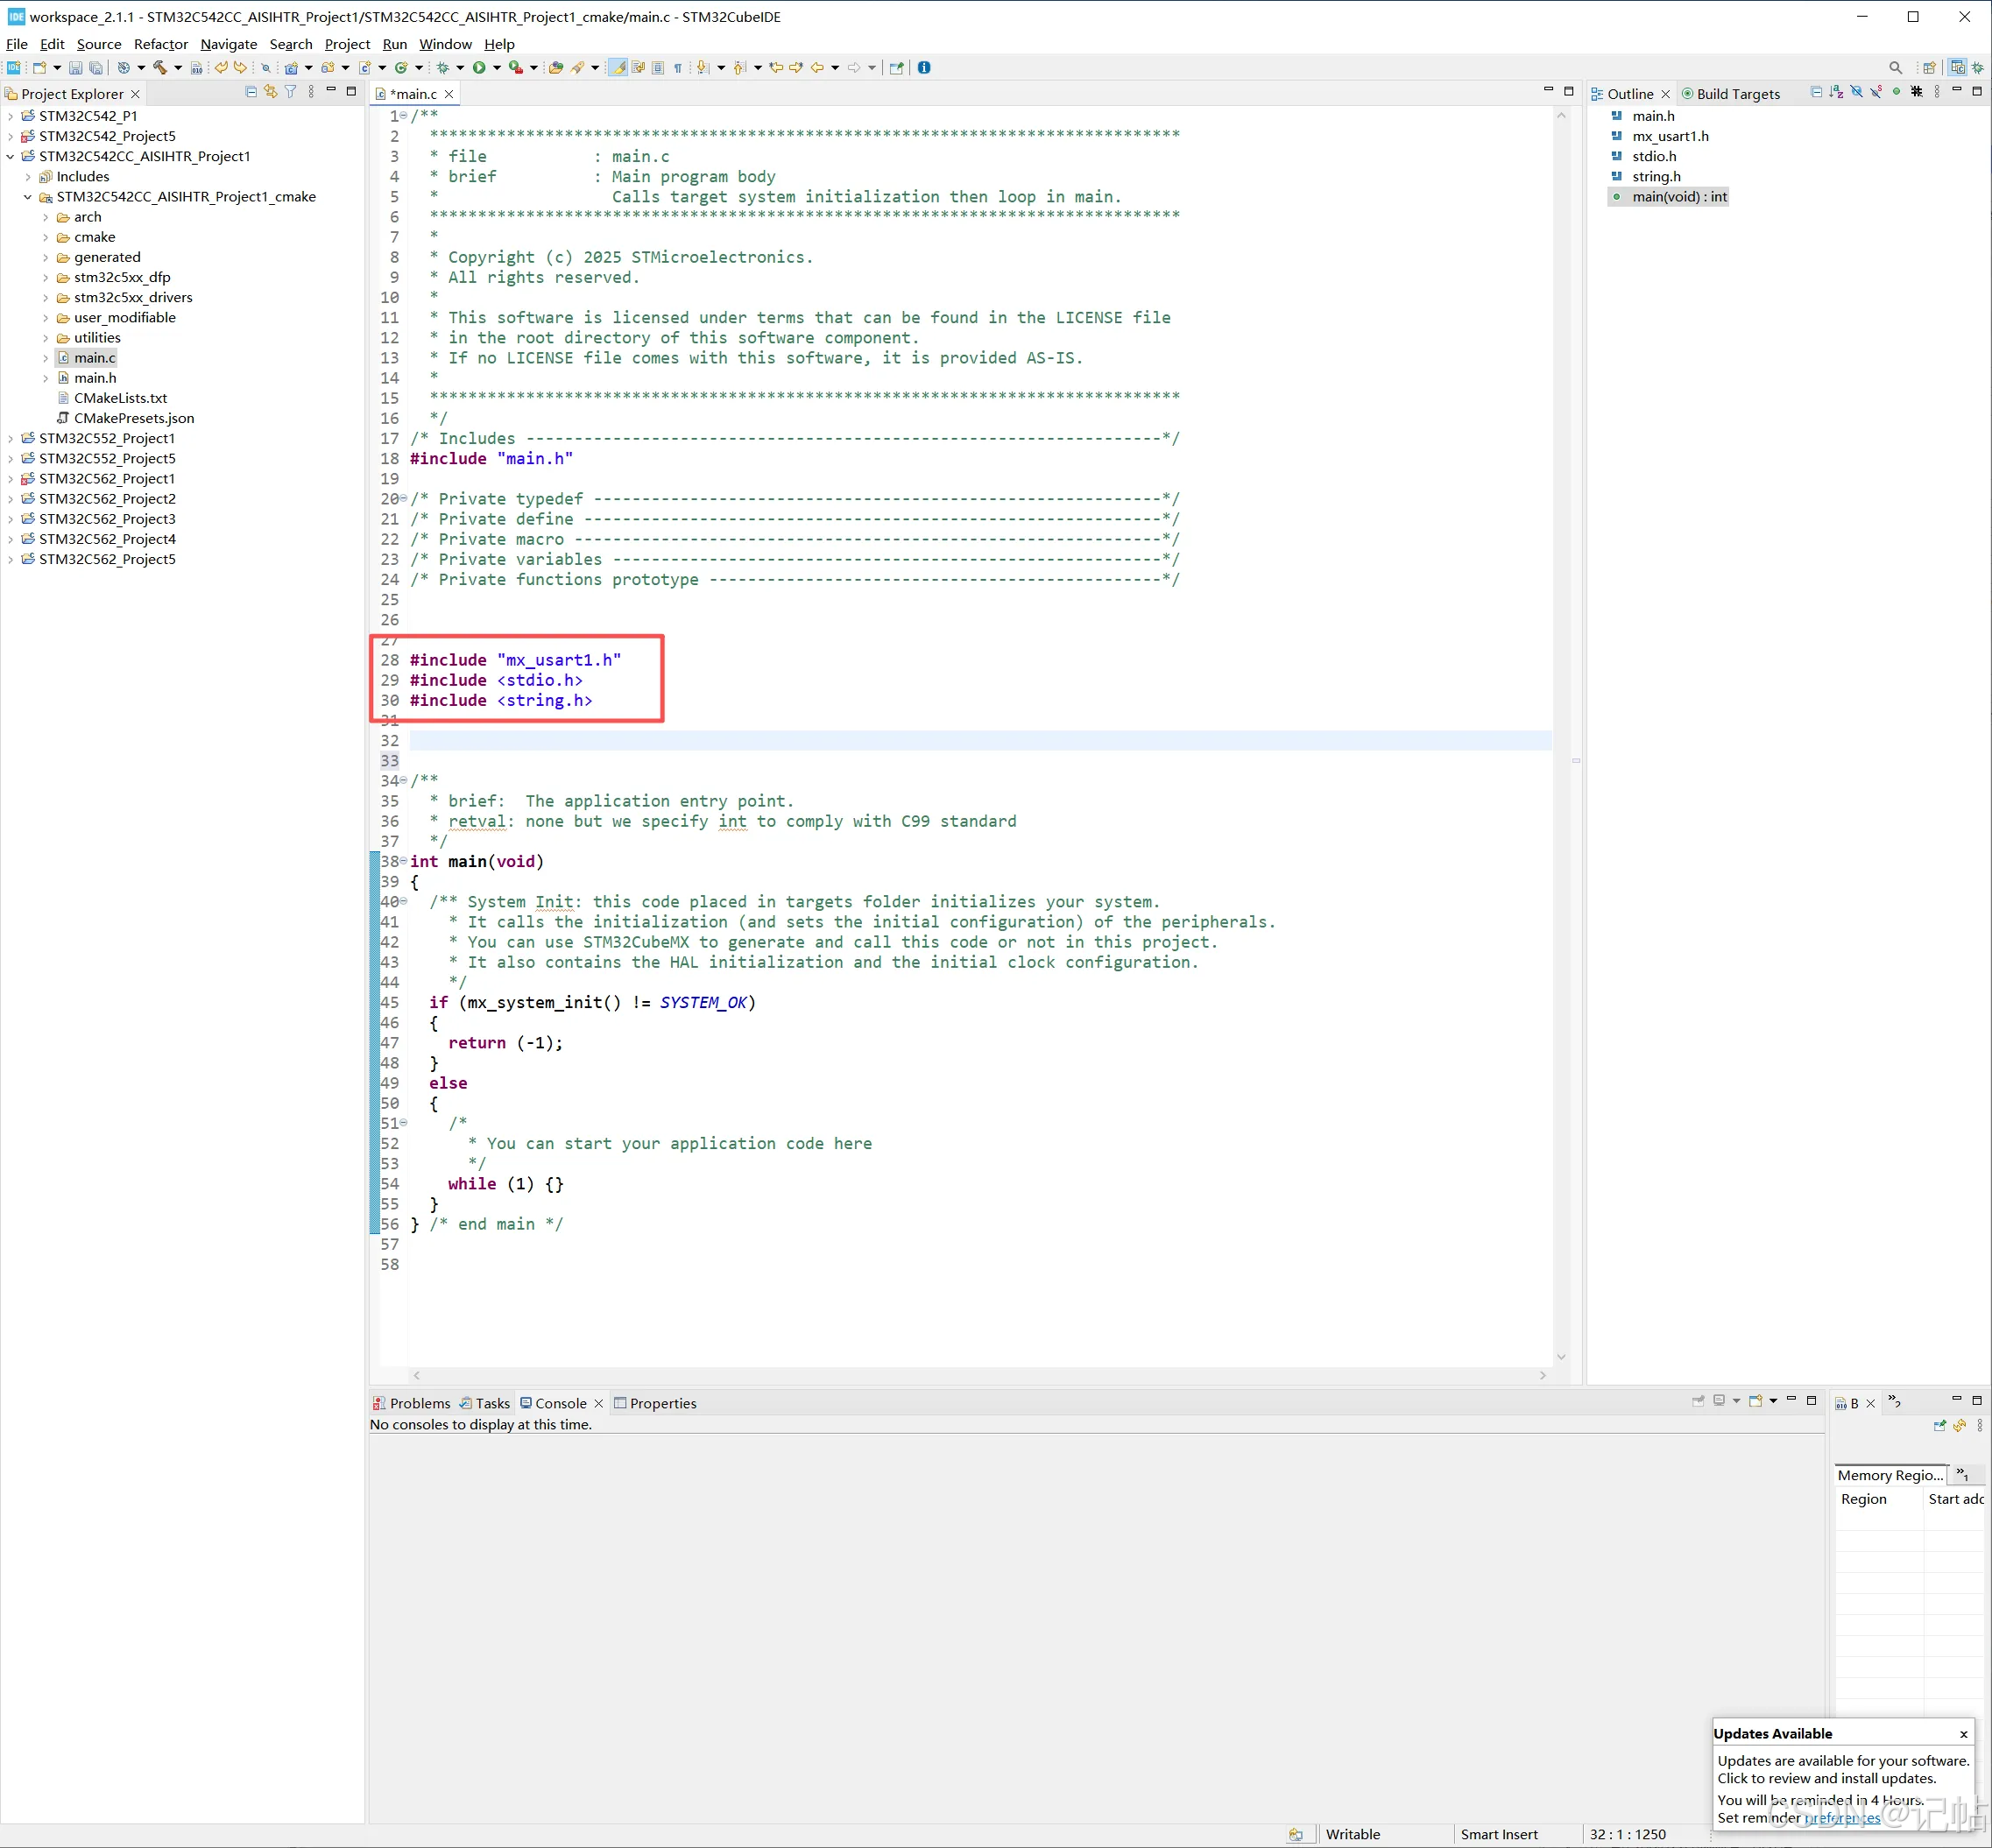Switch to the Debug perspective bug icon

pyautogui.click(x=1978, y=68)
